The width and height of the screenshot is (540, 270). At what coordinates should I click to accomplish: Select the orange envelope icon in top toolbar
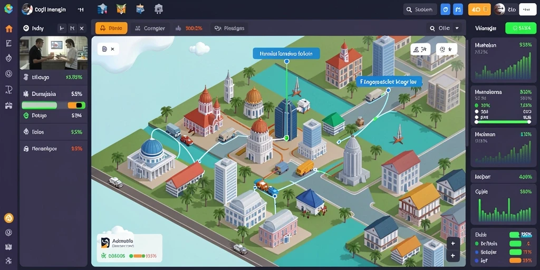(121, 9)
